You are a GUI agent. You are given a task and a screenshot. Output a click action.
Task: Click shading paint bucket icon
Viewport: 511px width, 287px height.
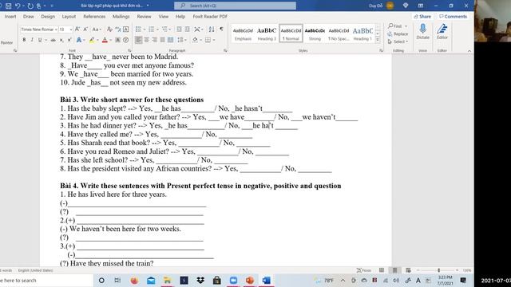[x=195, y=40]
